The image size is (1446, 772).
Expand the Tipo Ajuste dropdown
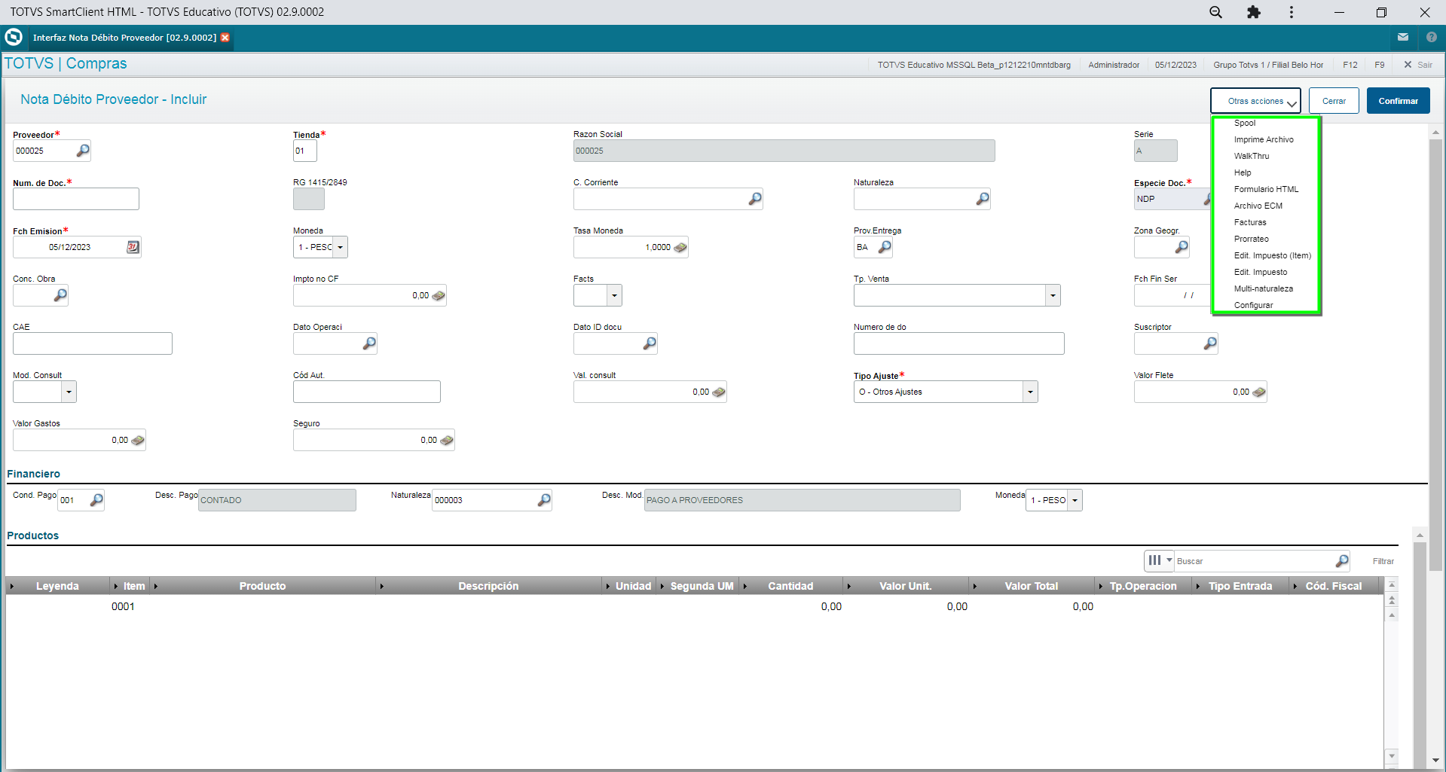(1031, 392)
